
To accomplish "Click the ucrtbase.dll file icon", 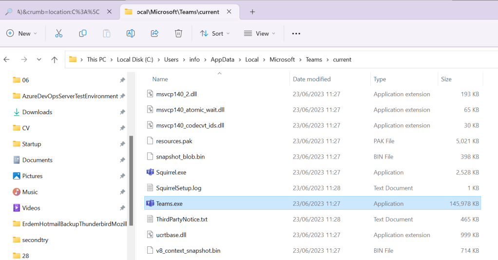I will pyautogui.click(x=150, y=235).
